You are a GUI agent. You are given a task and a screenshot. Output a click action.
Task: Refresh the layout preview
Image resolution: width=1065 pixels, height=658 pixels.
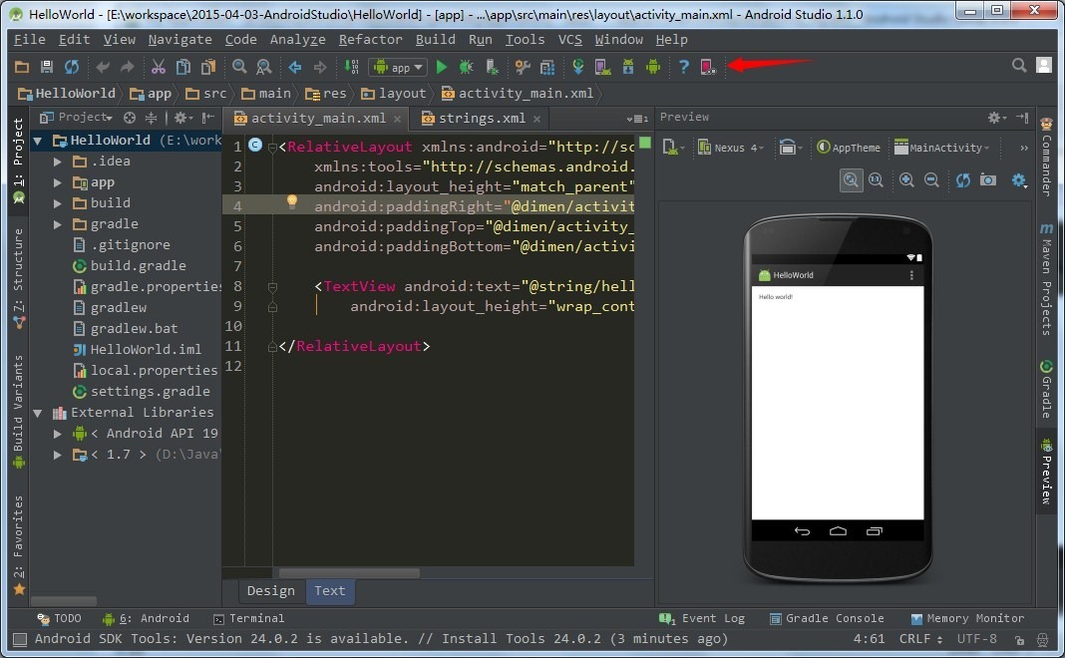point(963,179)
